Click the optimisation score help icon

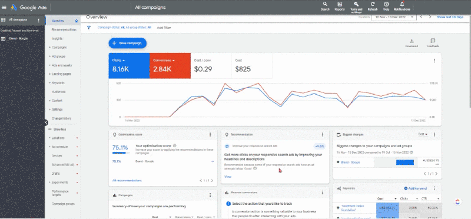click(x=174, y=145)
